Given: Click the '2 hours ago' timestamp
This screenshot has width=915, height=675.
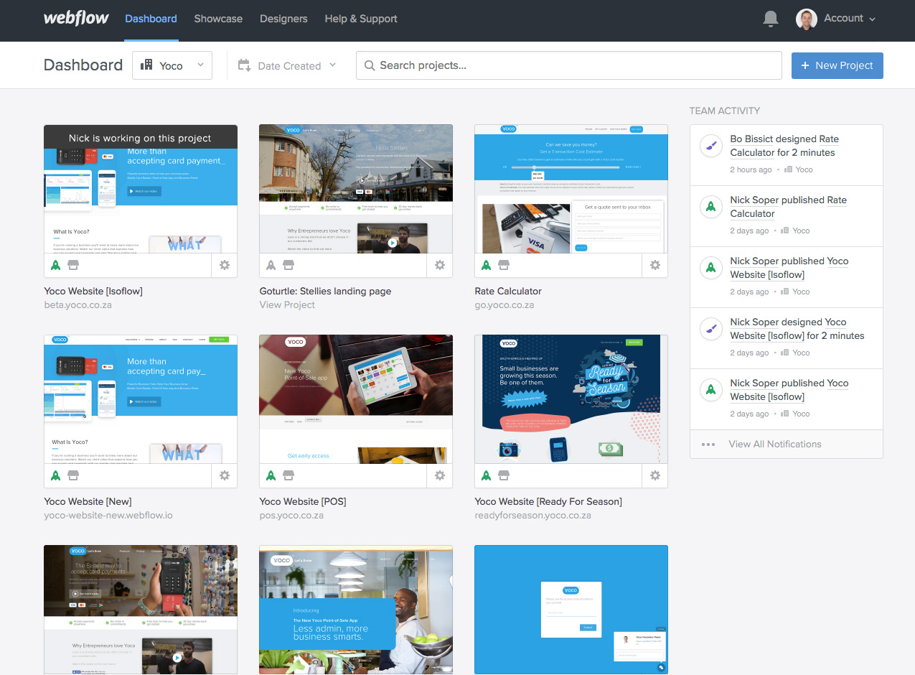Looking at the screenshot, I should [x=751, y=170].
